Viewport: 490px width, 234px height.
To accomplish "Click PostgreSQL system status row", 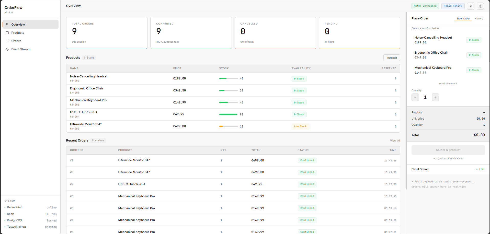I will [x=31, y=220].
